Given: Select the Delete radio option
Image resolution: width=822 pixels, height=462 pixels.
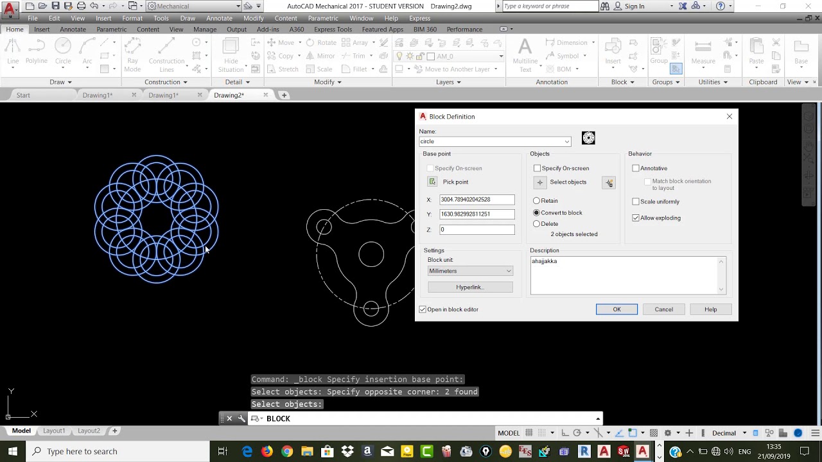Looking at the screenshot, I should (x=537, y=224).
